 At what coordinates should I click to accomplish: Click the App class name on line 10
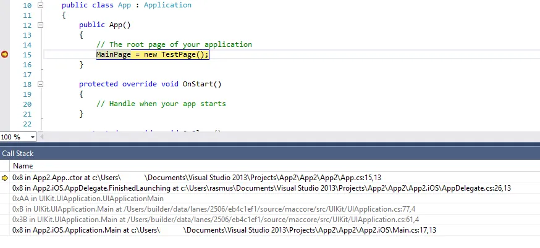[124, 5]
